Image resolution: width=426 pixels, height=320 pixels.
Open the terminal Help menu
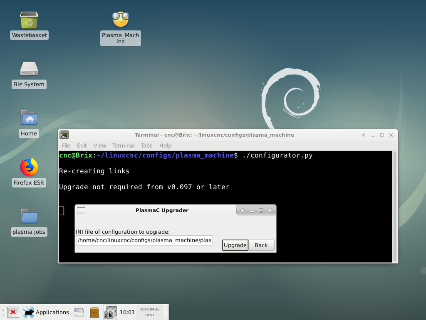[x=165, y=145]
